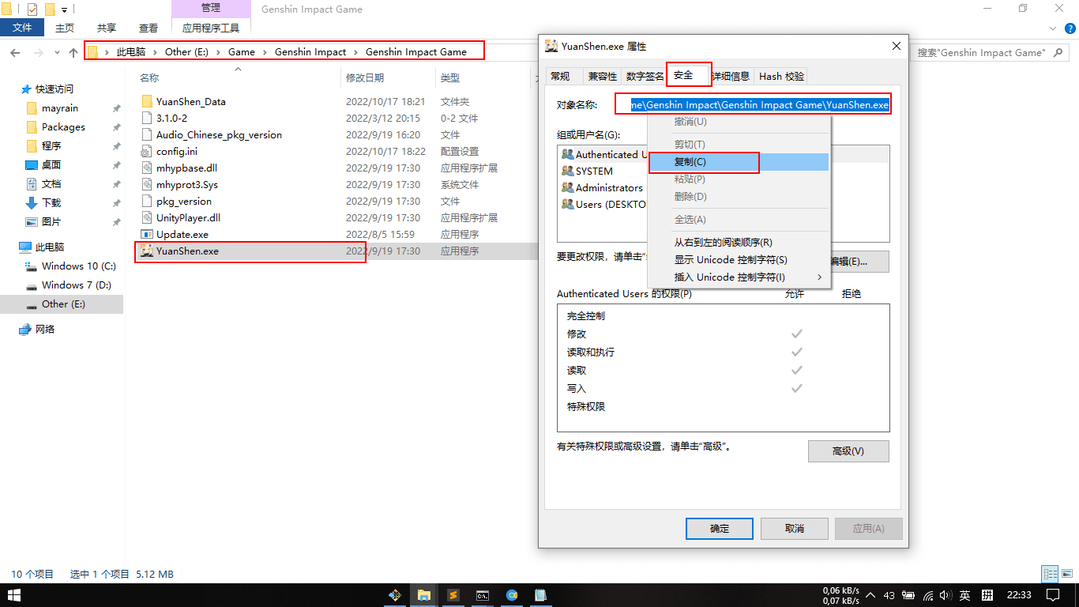Select Windows 7 (D:) in navigation pane
This screenshot has height=607, width=1079.
coord(76,285)
